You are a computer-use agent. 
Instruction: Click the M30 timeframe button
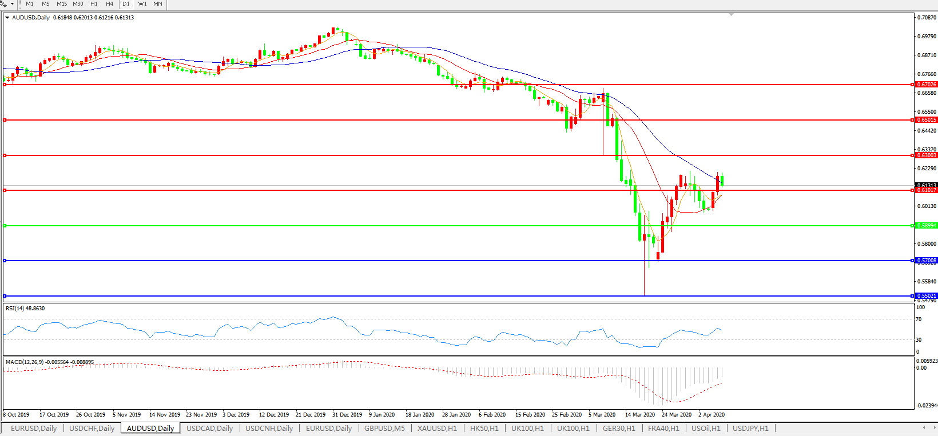[x=78, y=4]
